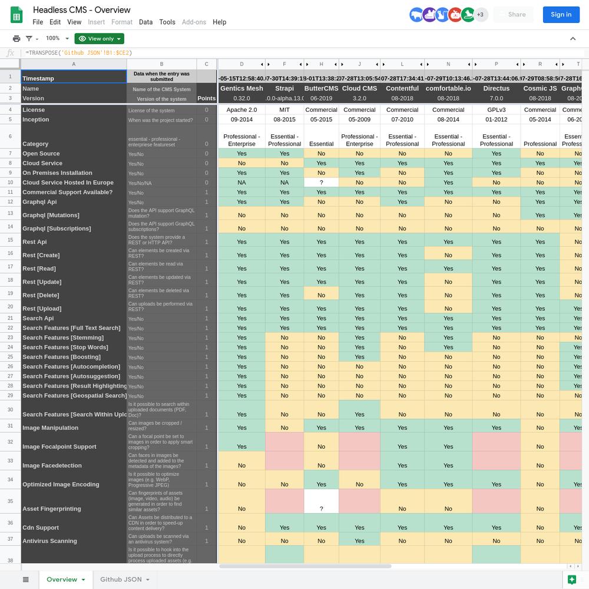Screen dimensions: 589x589
Task: Open the zoom level 100% dropdown
Action: coord(57,38)
